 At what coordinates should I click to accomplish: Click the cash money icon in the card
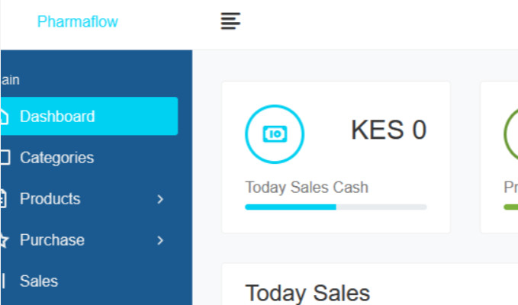tap(275, 134)
